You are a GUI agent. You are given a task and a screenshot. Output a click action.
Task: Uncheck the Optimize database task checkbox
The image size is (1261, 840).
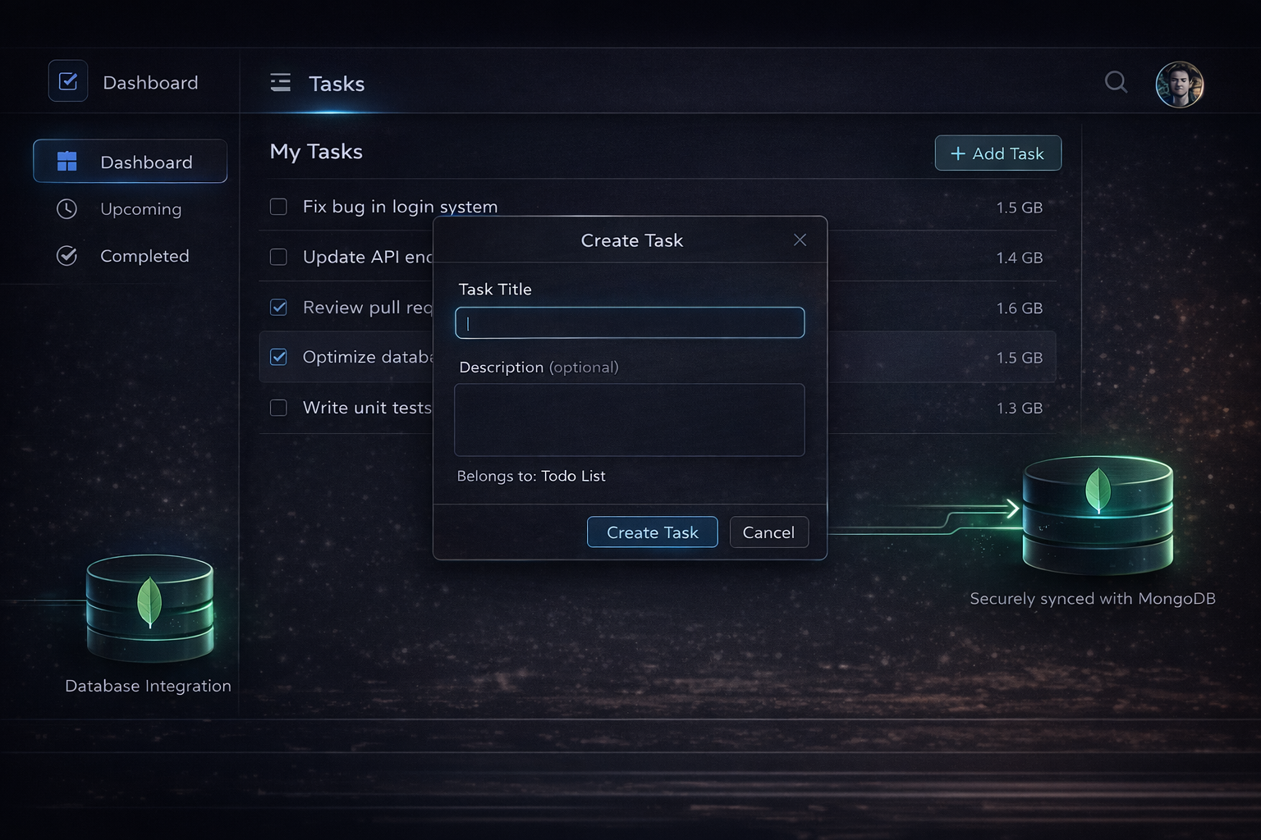(x=279, y=357)
